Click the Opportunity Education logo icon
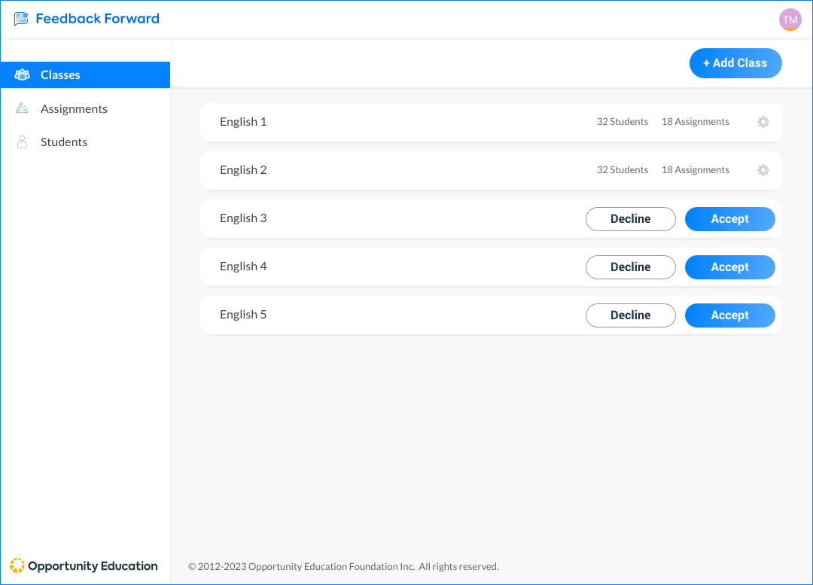 click(x=17, y=565)
